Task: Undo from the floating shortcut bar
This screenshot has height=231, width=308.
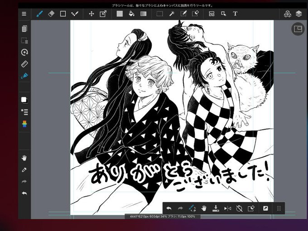Action: pos(169,208)
